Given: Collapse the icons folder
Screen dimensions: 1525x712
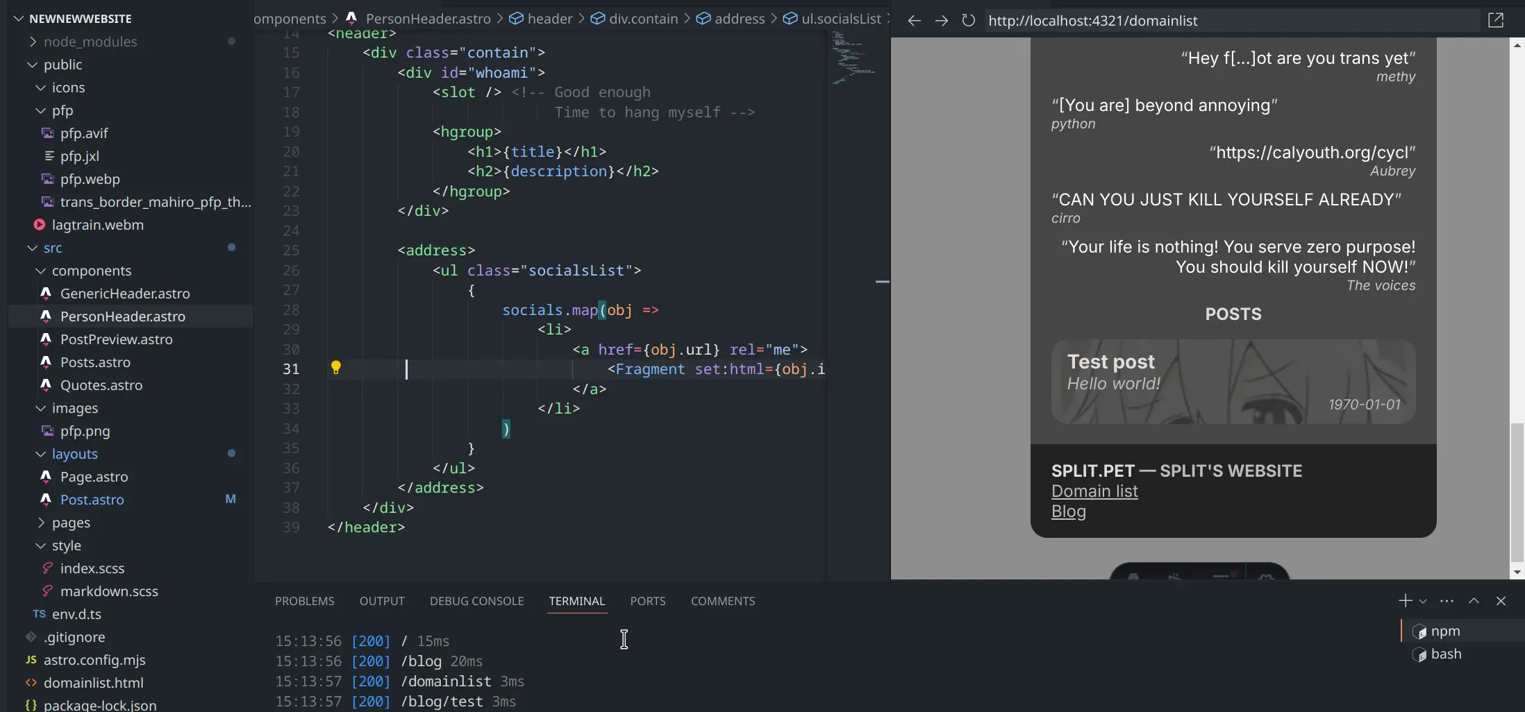Looking at the screenshot, I should pos(131,87).
